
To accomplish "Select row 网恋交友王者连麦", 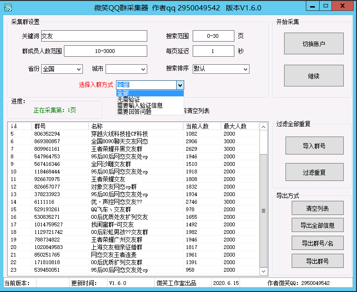I will 134,255.
